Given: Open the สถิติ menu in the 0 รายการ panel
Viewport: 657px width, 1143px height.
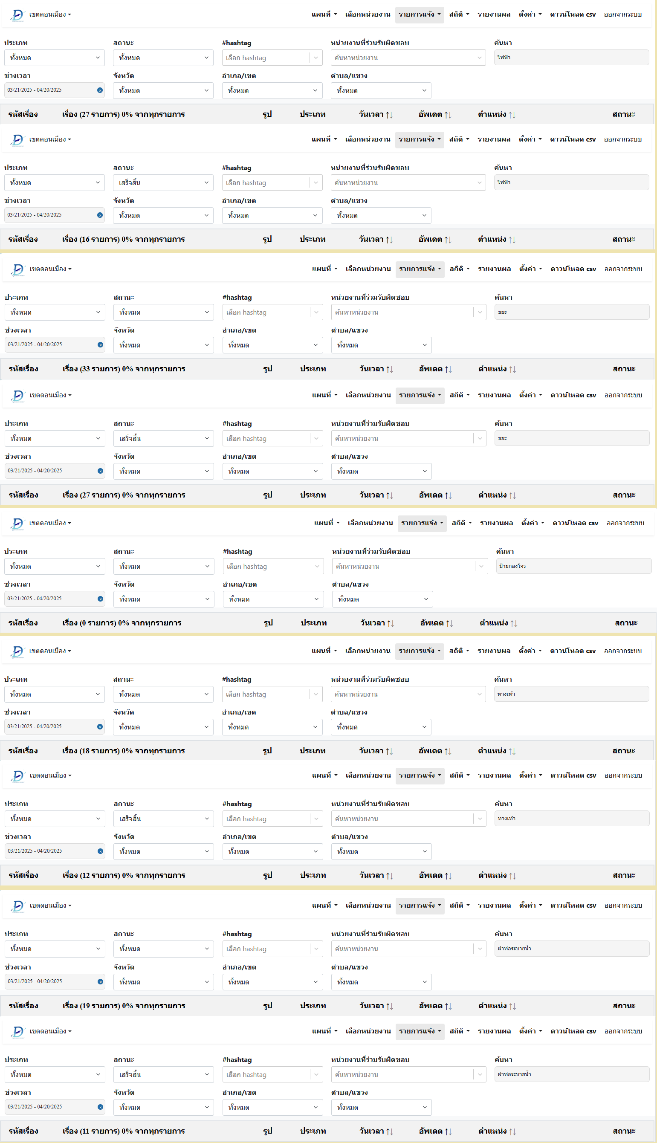Looking at the screenshot, I should 462,523.
